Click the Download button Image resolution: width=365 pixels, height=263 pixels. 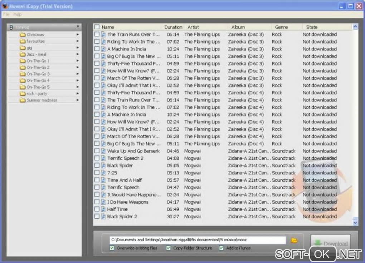331,243
